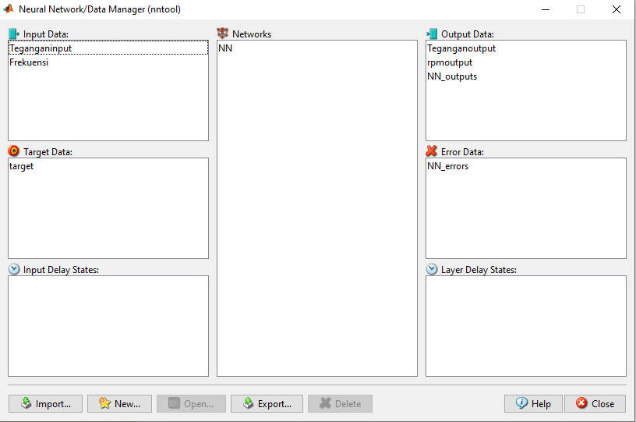This screenshot has height=422, width=636.
Task: Click the Networks section icon
Action: [x=222, y=34]
